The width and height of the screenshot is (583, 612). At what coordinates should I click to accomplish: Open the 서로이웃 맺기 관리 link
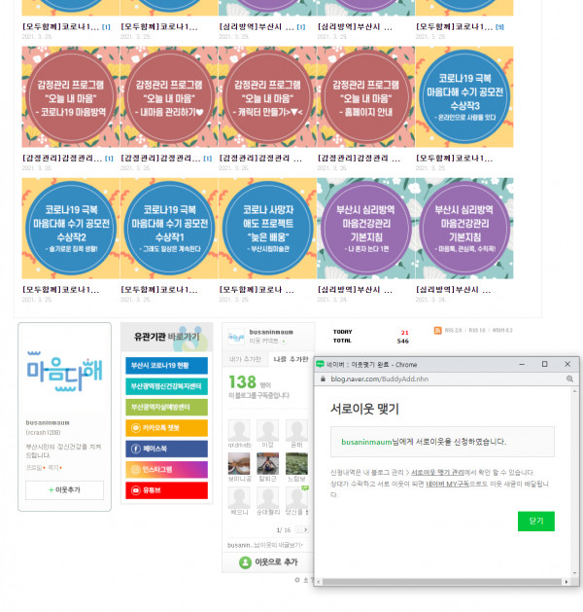coord(437,472)
